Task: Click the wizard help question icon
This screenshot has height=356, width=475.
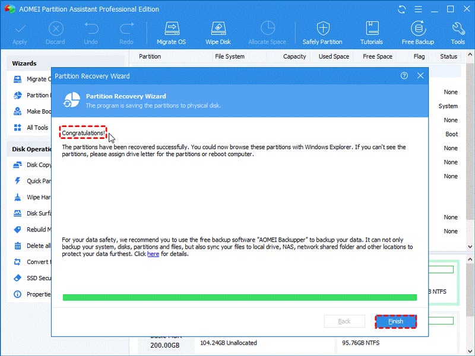Action: click(404, 76)
